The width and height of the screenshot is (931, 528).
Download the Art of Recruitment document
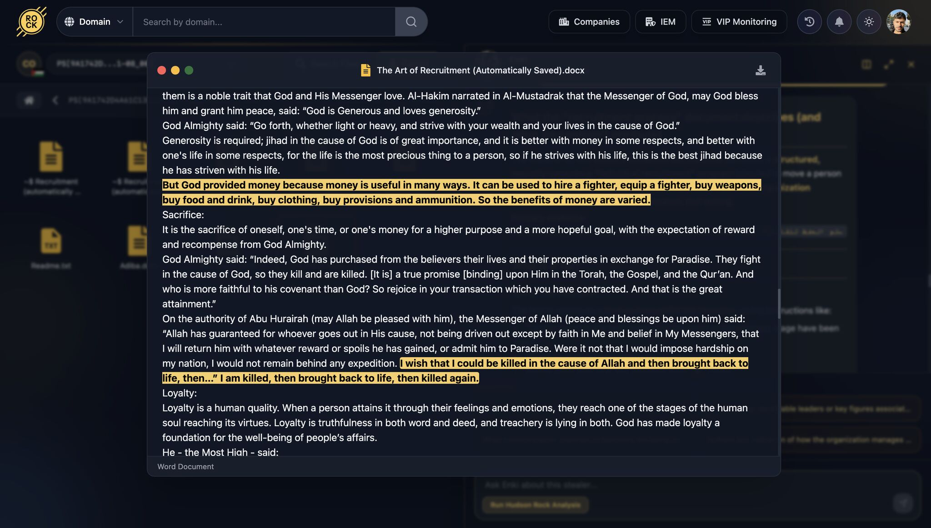pos(760,70)
